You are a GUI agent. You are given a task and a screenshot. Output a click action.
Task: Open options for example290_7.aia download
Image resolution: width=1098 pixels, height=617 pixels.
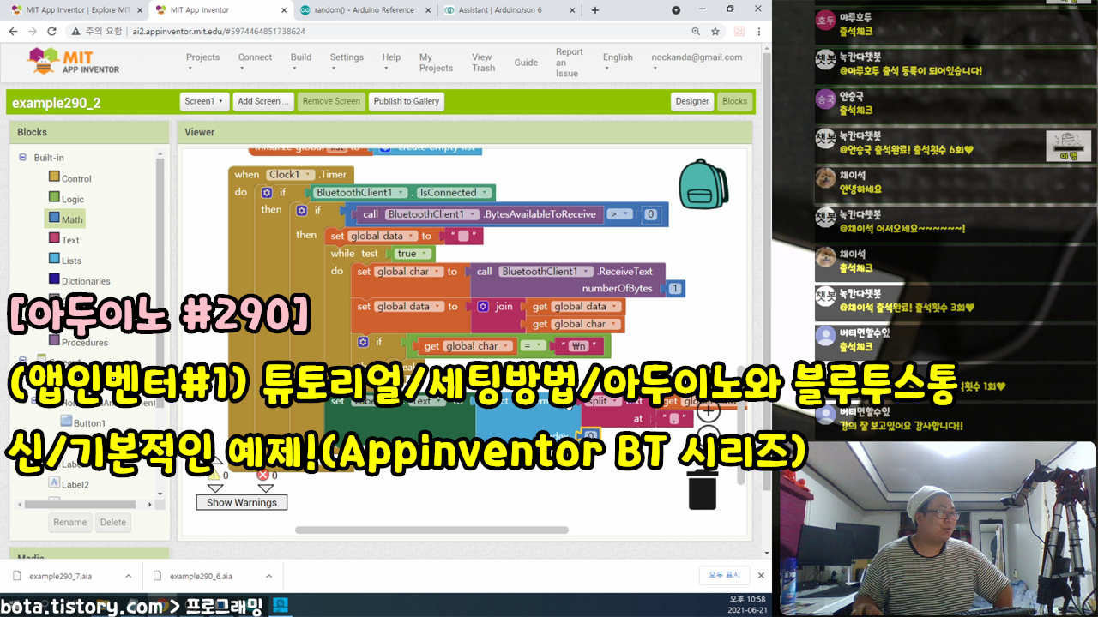(128, 576)
